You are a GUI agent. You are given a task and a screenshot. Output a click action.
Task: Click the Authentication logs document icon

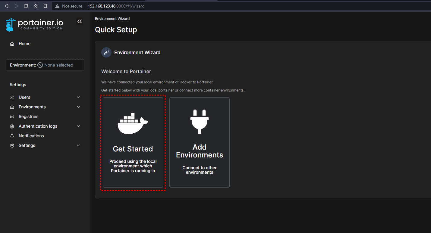click(x=12, y=126)
